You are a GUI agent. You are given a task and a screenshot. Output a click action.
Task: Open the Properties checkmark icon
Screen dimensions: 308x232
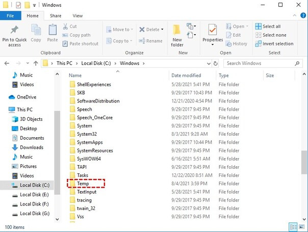(x=213, y=30)
